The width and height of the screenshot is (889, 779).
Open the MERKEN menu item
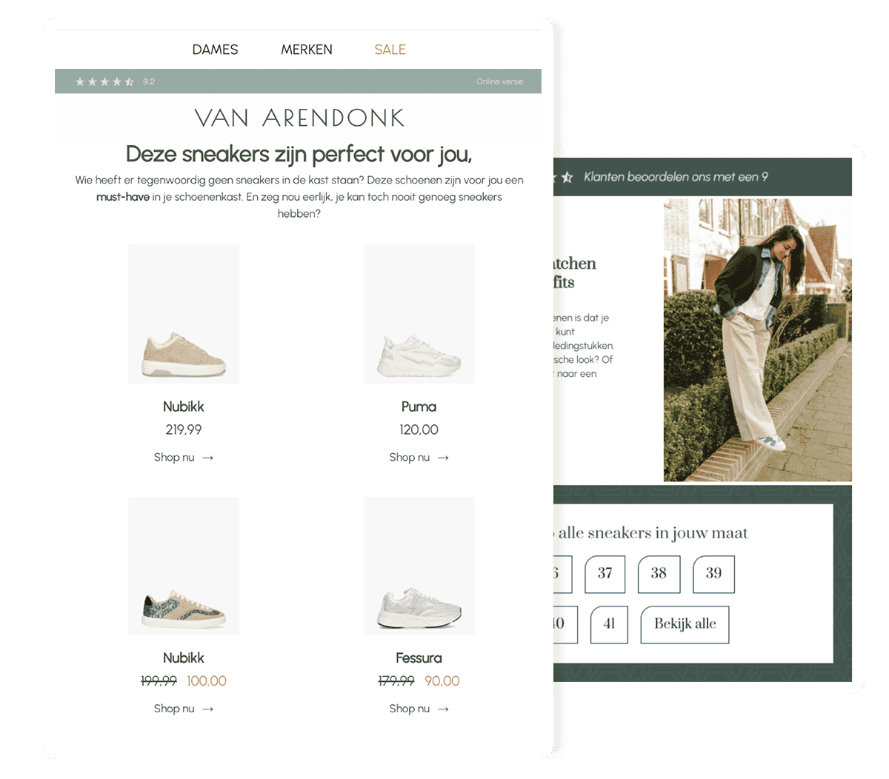click(x=307, y=50)
